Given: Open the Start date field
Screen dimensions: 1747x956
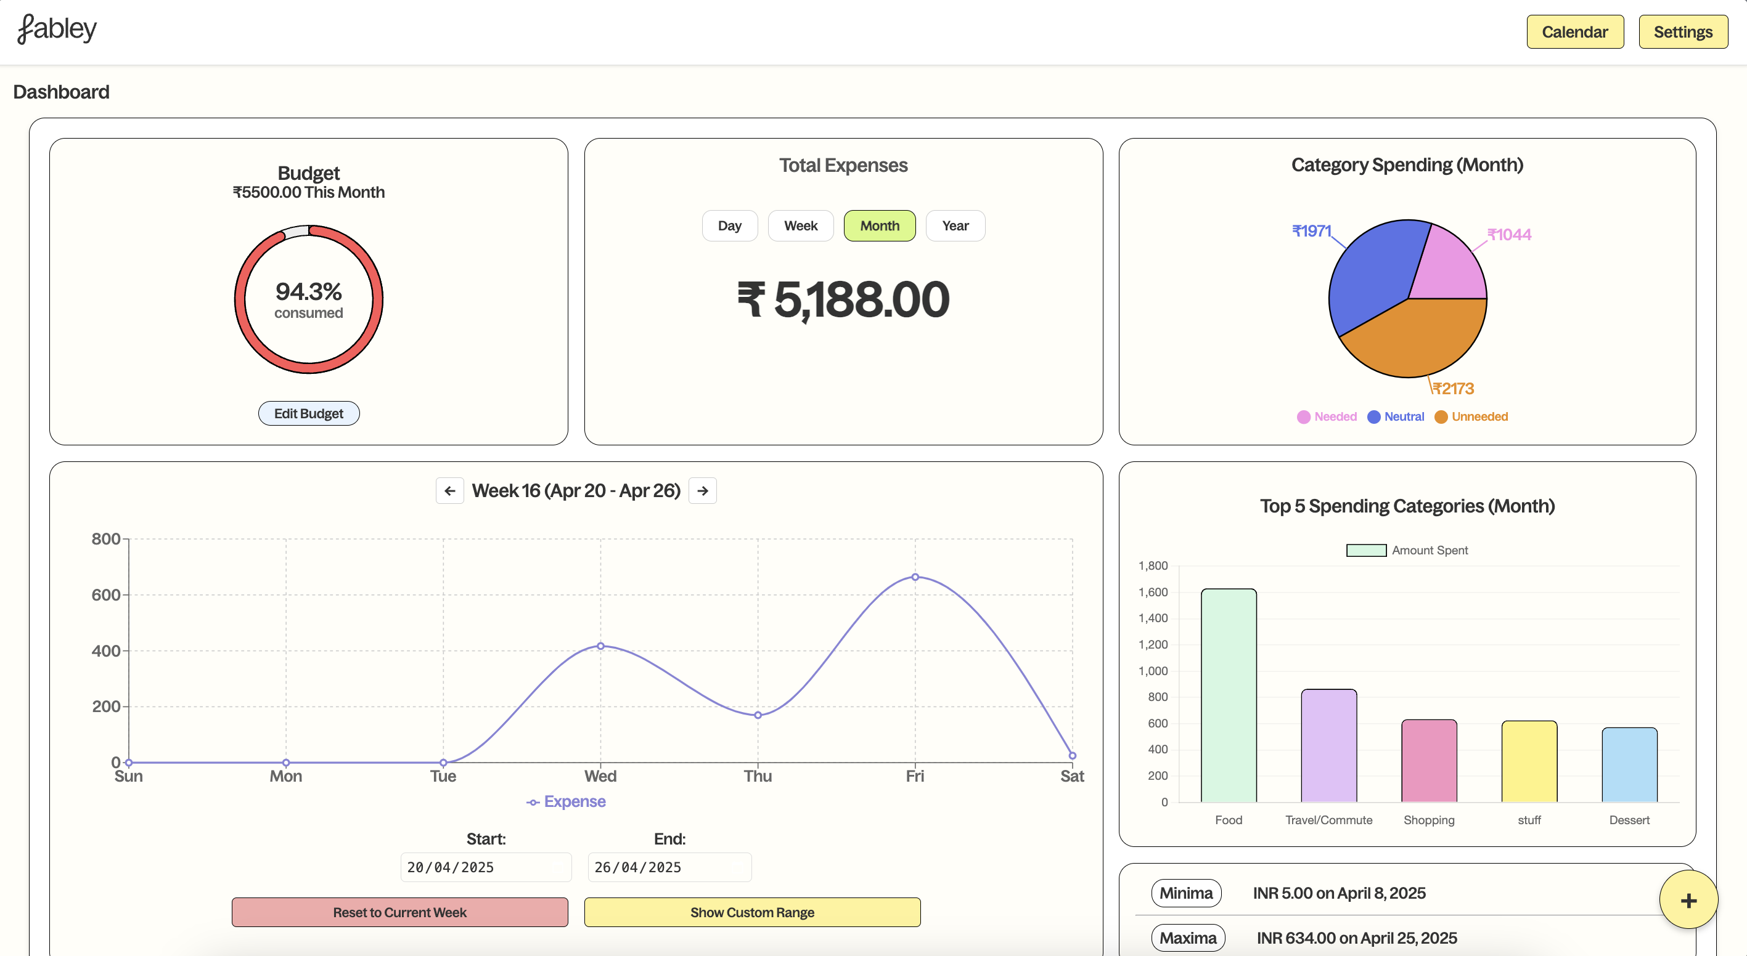Looking at the screenshot, I should (x=486, y=867).
